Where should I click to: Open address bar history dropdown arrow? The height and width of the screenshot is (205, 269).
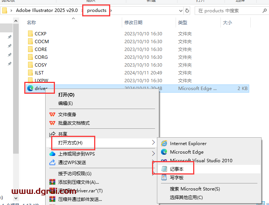pos(181,11)
